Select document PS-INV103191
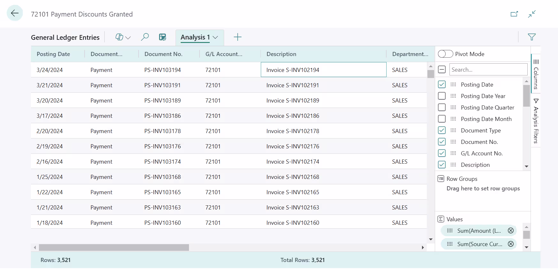 click(x=162, y=85)
